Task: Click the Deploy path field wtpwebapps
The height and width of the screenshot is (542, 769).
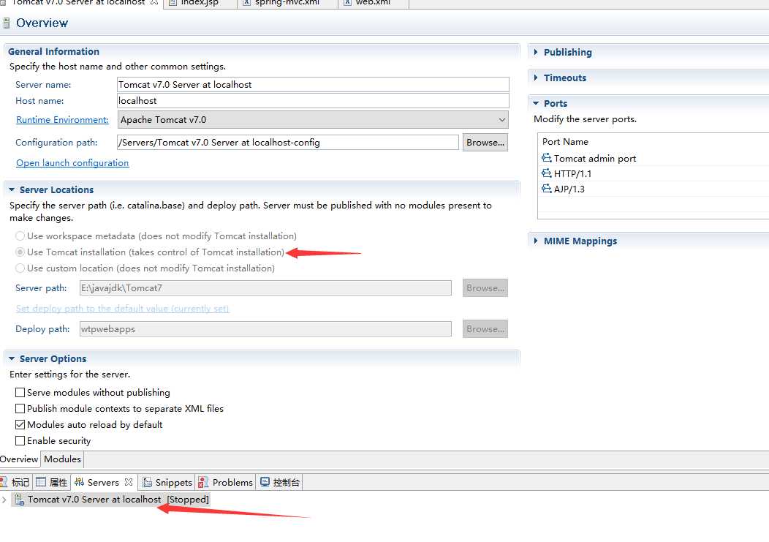Action: [265, 329]
